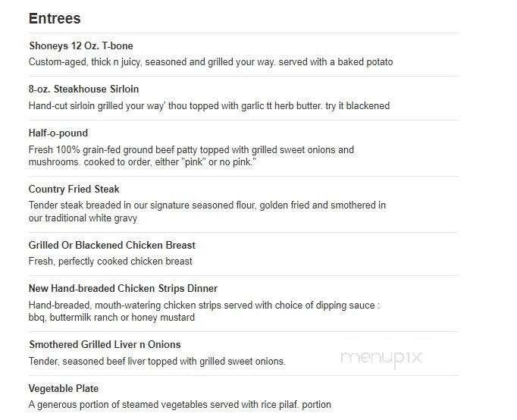Select Grilled Or Blackened Chicken Breast
The width and height of the screenshot is (517, 420).
111,245
